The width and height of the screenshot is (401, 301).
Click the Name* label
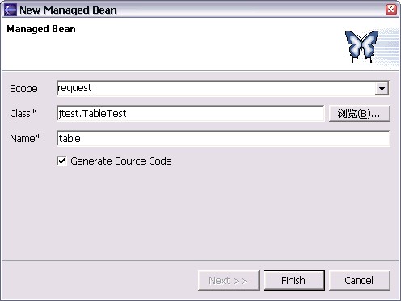[x=25, y=138]
